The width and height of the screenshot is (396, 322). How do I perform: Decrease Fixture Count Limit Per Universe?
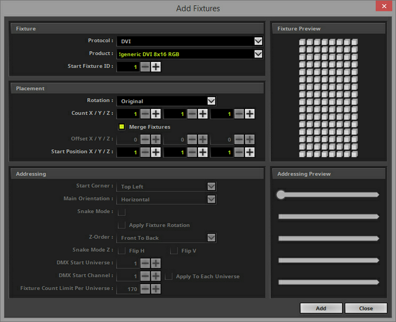(x=145, y=289)
